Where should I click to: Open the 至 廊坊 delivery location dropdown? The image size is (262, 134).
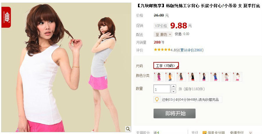(163, 35)
